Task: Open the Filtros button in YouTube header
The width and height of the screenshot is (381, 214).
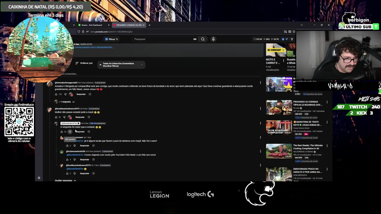Action: click(x=111, y=39)
